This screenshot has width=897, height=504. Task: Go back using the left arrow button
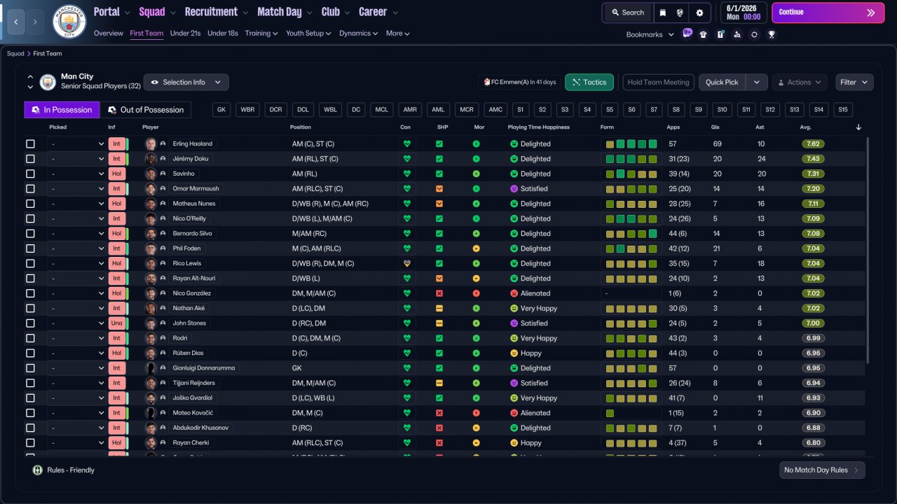click(x=15, y=22)
